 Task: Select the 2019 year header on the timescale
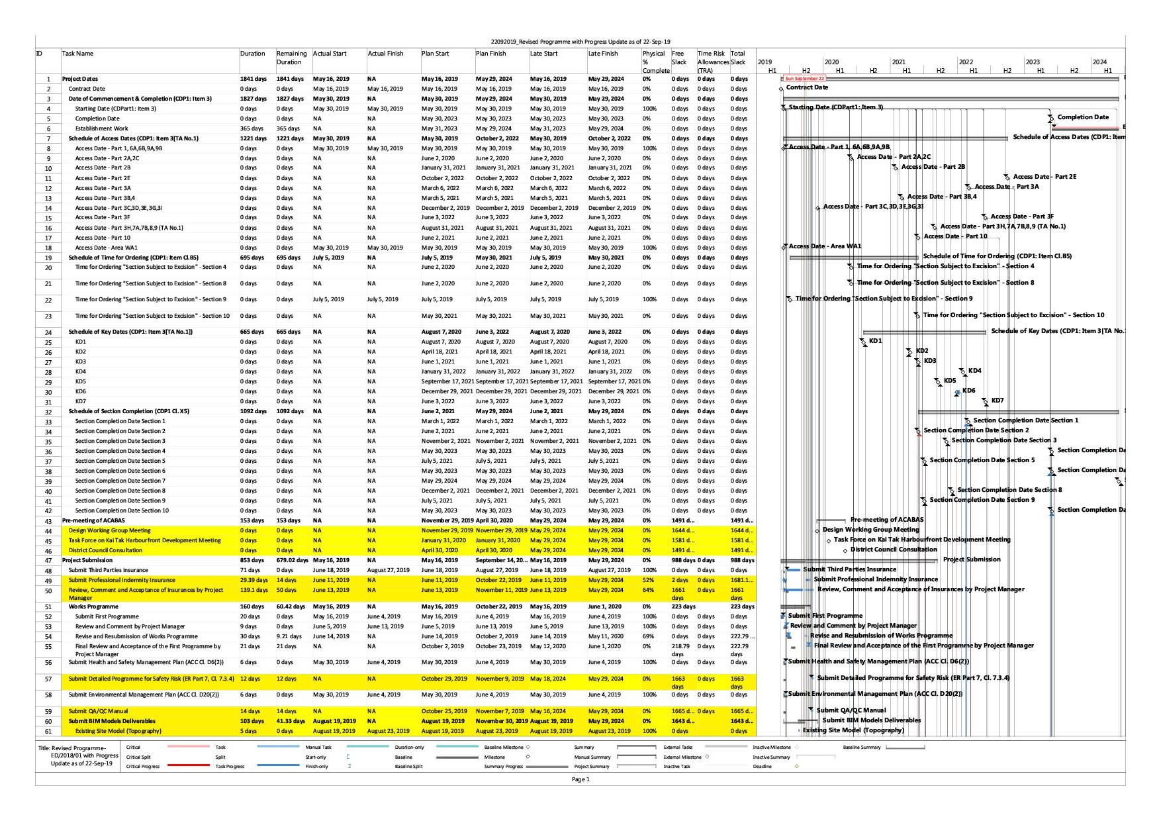tap(765, 62)
